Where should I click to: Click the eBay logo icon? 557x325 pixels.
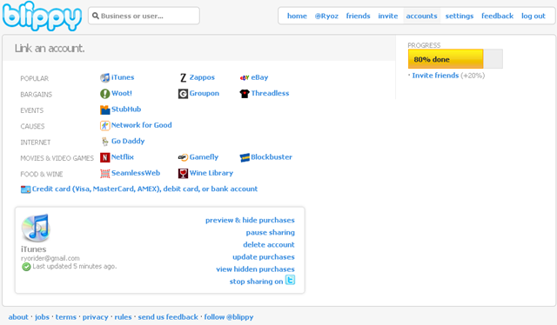(245, 77)
